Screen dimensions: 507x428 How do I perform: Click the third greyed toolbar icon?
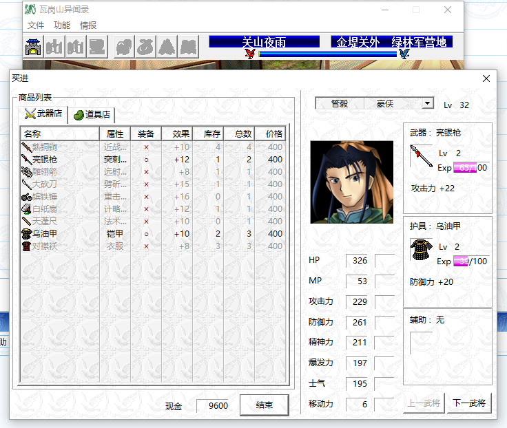75,47
